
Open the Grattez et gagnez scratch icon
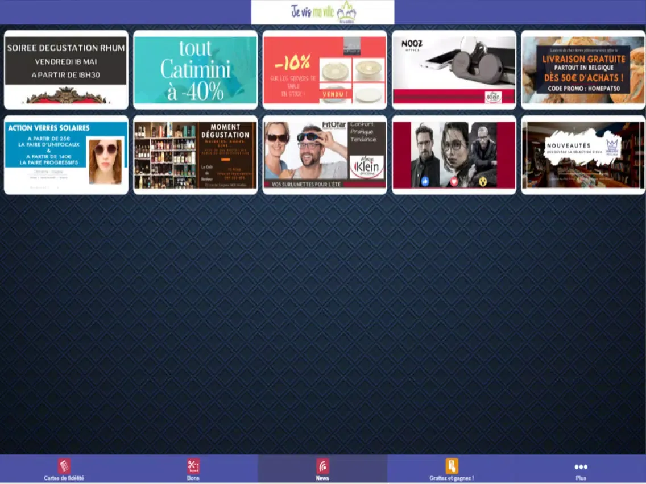click(452, 466)
